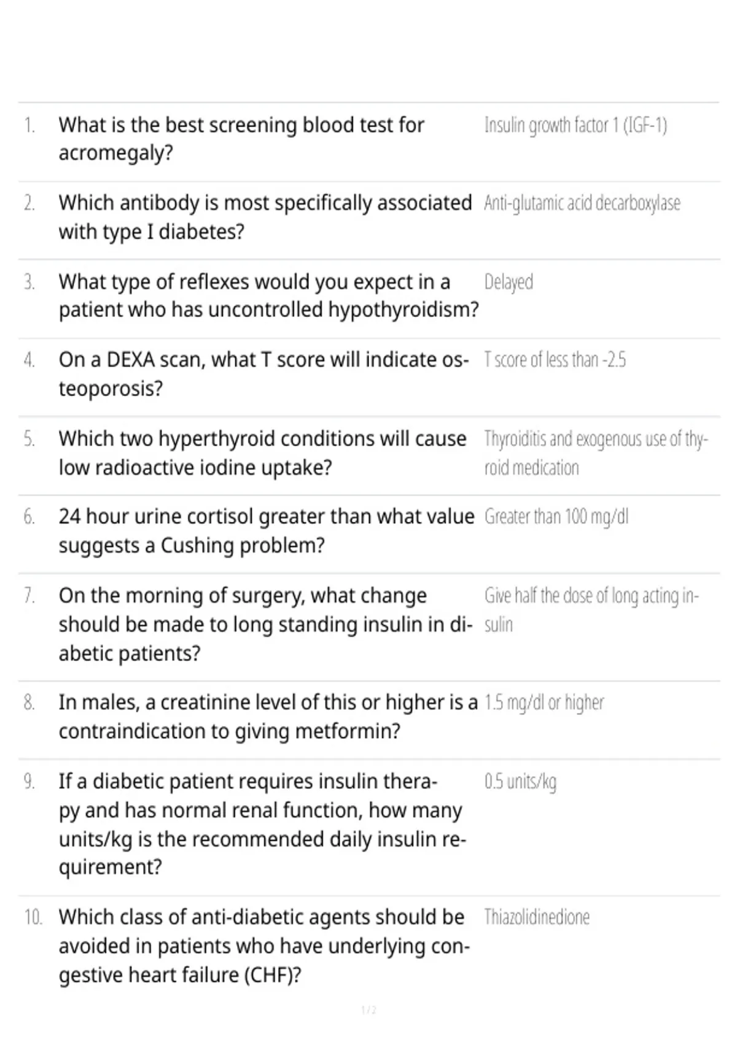Select the 'T score of less than -2.5' answer
Image resolution: width=737 pixels, height=1044 pixels.
click(x=555, y=360)
